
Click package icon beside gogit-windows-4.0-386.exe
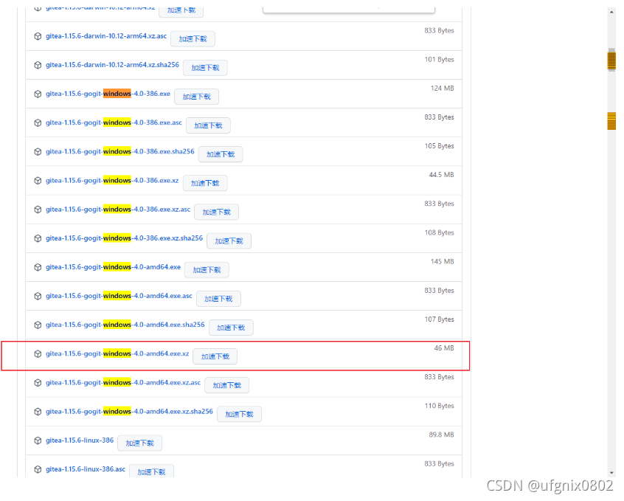(x=38, y=94)
